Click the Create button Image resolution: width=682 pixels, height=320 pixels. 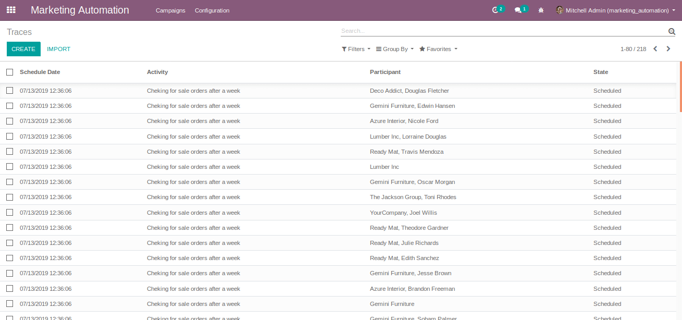tap(23, 49)
